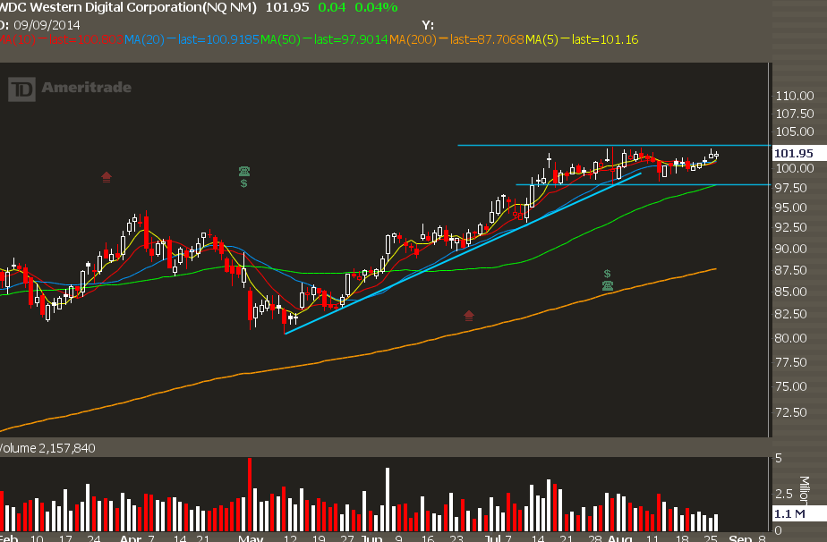Click the red marker icon above the March candles
The height and width of the screenshot is (542, 827).
click(x=107, y=176)
